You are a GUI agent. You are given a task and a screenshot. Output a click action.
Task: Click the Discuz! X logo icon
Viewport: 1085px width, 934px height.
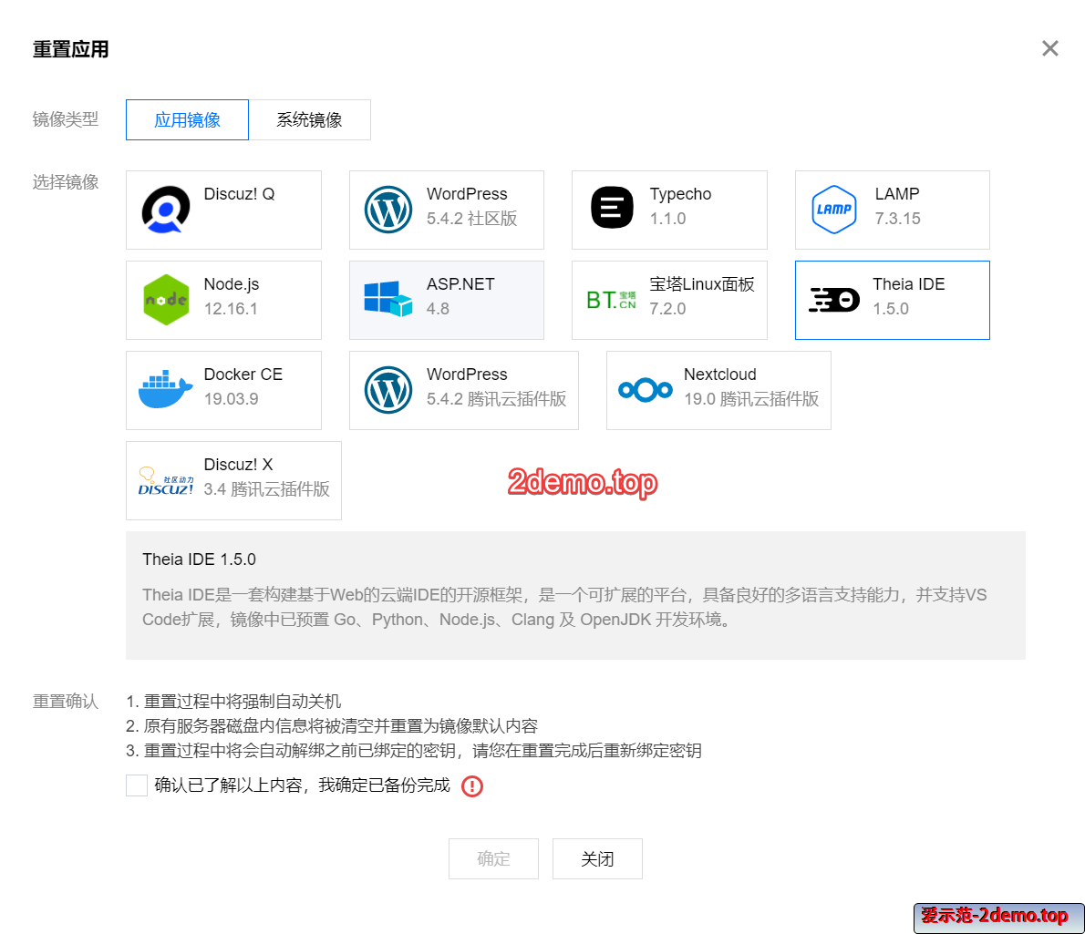166,481
